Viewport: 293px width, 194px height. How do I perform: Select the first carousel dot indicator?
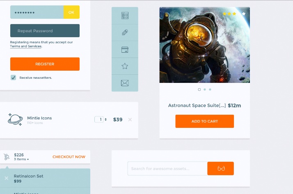click(199, 89)
